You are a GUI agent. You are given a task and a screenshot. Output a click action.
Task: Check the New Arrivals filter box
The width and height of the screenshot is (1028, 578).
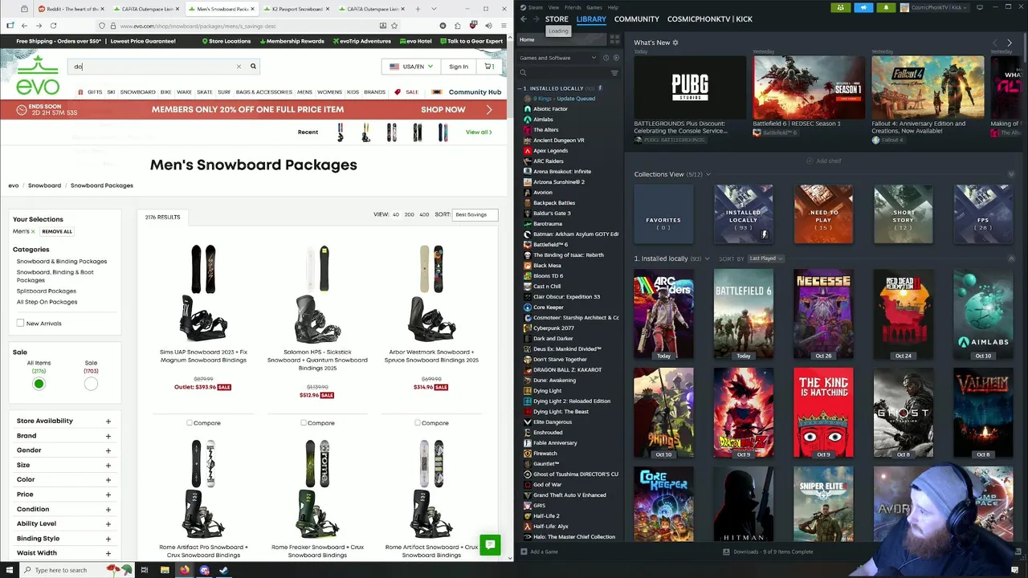(20, 324)
